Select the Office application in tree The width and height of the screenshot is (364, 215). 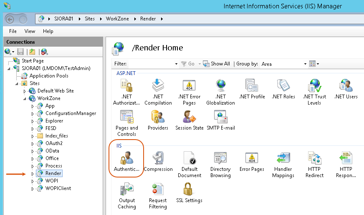pyautogui.click(x=52, y=158)
